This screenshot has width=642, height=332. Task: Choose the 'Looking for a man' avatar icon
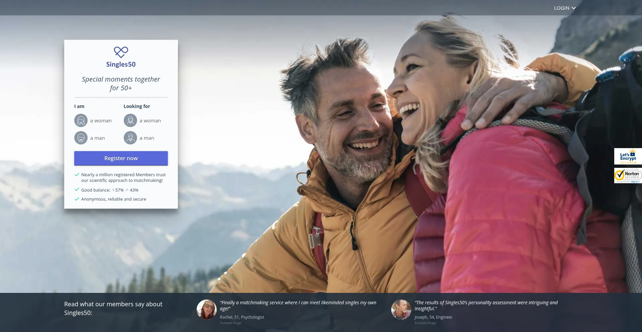tap(130, 138)
